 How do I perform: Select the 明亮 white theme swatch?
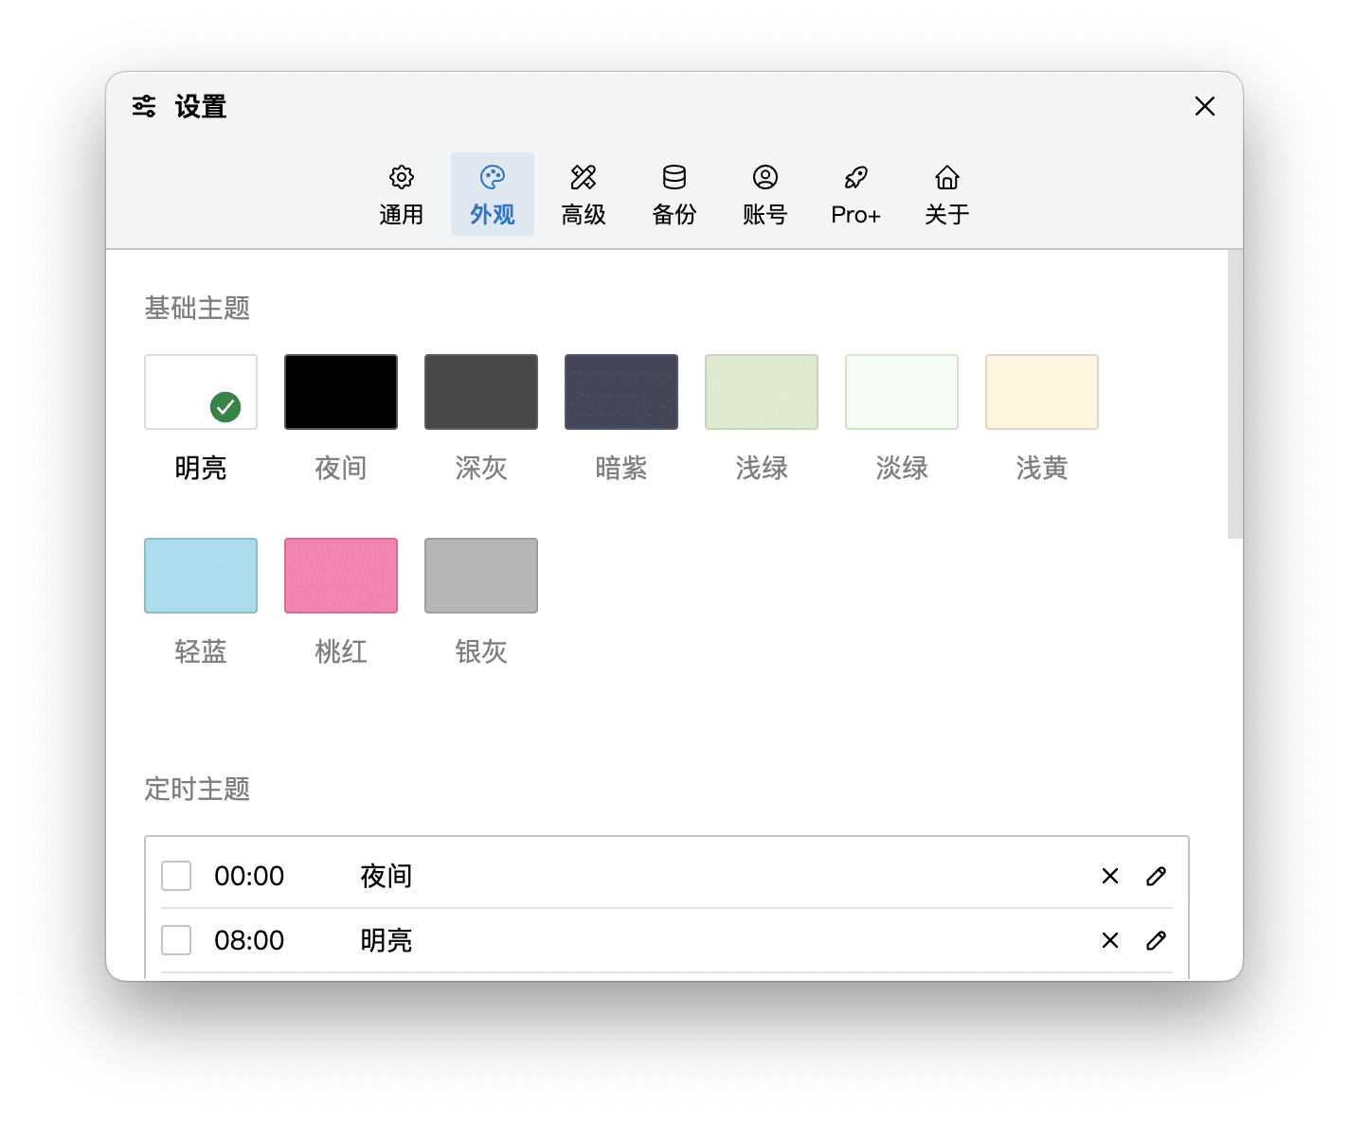coord(201,392)
